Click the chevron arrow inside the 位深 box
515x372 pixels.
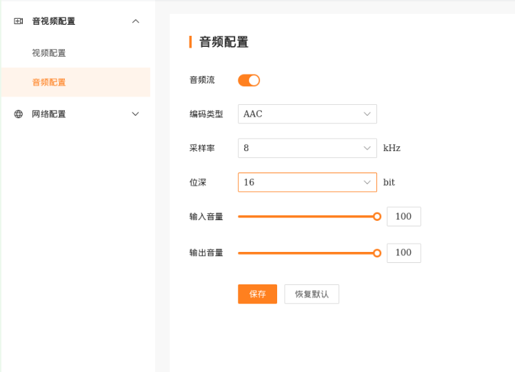tap(367, 182)
